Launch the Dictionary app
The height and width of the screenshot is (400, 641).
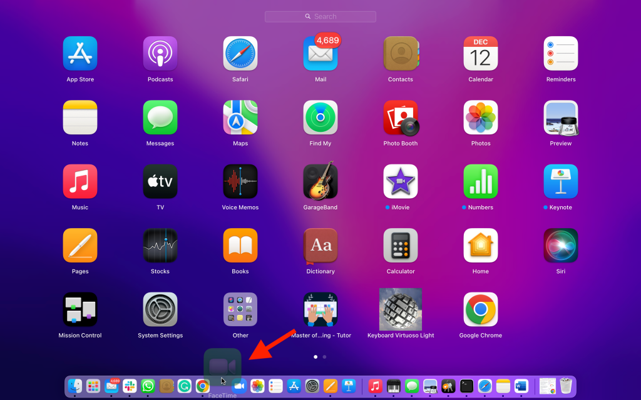(320, 246)
